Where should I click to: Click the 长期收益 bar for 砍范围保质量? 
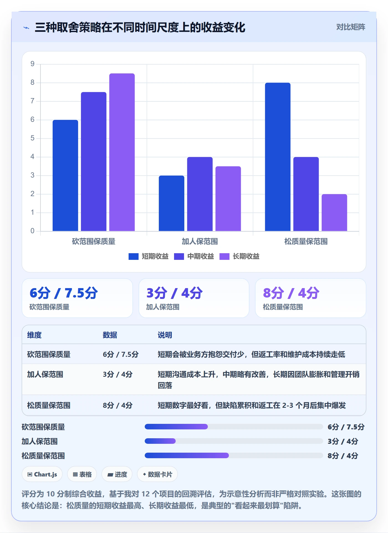pyautogui.click(x=122, y=152)
